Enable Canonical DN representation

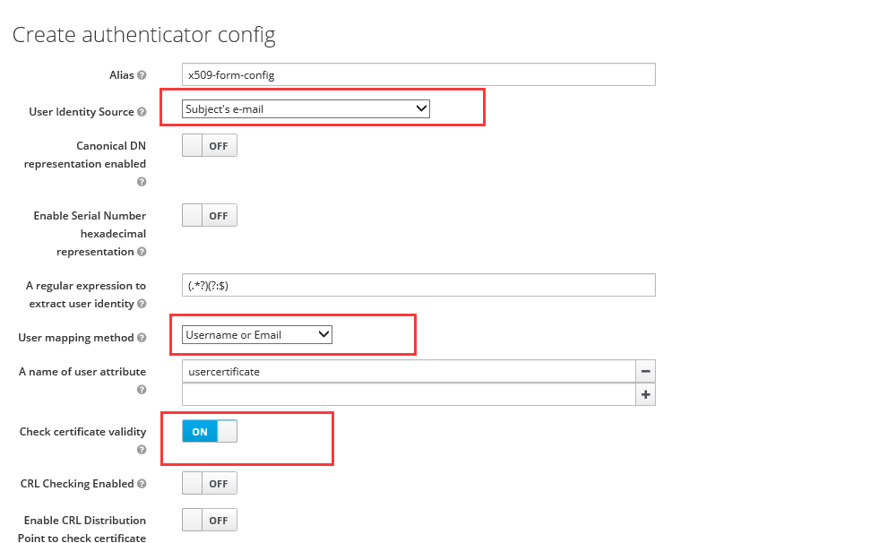coord(209,144)
